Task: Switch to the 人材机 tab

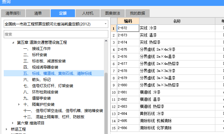Action: pos(88,13)
